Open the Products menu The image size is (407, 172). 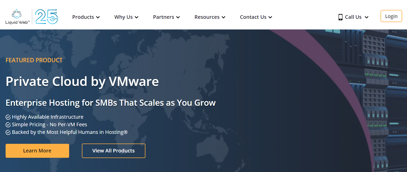click(x=86, y=17)
